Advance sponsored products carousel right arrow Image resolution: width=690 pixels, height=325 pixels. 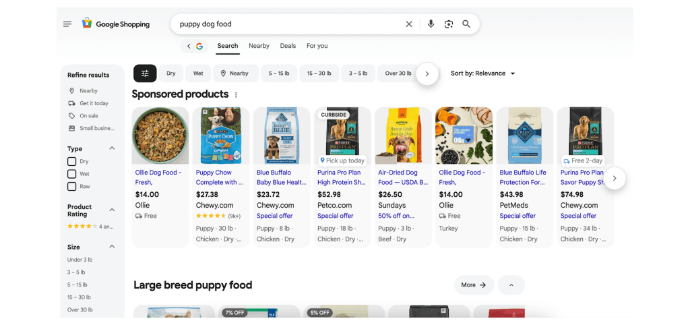pyautogui.click(x=615, y=179)
